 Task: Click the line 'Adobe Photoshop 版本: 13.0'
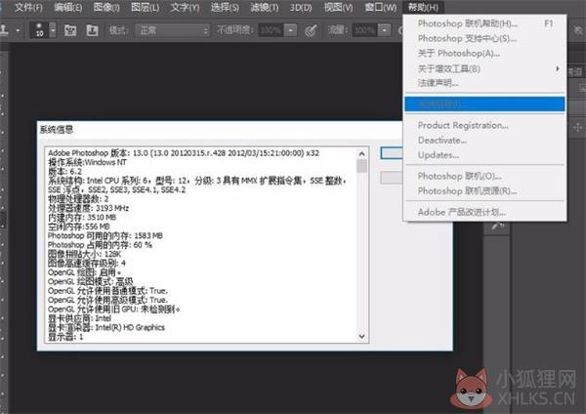[184, 153]
